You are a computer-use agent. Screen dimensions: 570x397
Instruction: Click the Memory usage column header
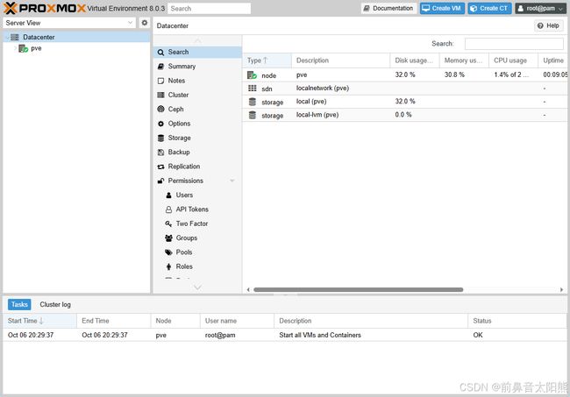[x=464, y=60]
